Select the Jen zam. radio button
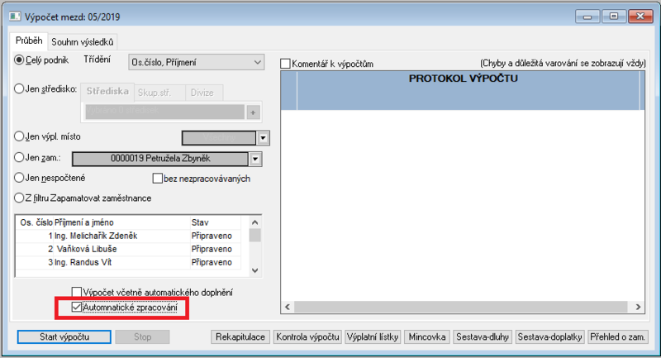Image resolution: width=661 pixels, height=358 pixels. point(19,158)
